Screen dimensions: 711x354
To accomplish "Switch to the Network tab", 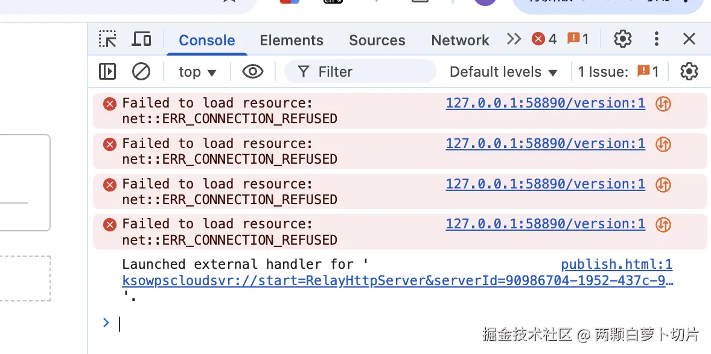I will click(460, 40).
